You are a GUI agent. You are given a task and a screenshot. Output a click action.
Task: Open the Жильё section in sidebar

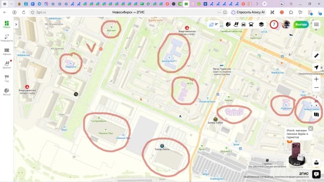point(6,92)
